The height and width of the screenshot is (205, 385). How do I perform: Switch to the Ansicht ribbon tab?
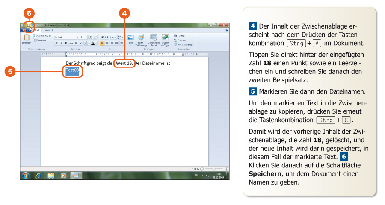(49, 30)
